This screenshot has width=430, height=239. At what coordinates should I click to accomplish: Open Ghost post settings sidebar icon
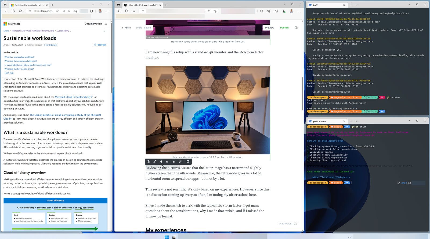coord(296,28)
